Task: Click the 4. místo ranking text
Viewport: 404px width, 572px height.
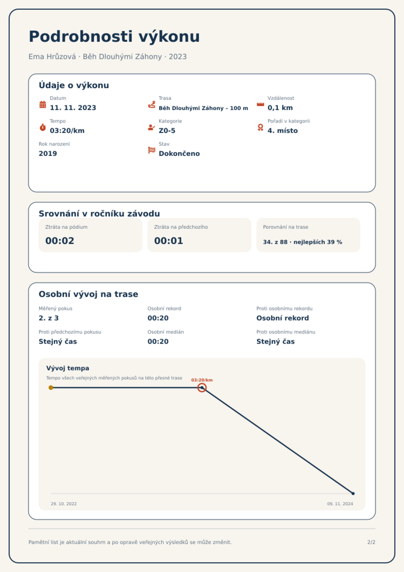Action: click(x=282, y=131)
